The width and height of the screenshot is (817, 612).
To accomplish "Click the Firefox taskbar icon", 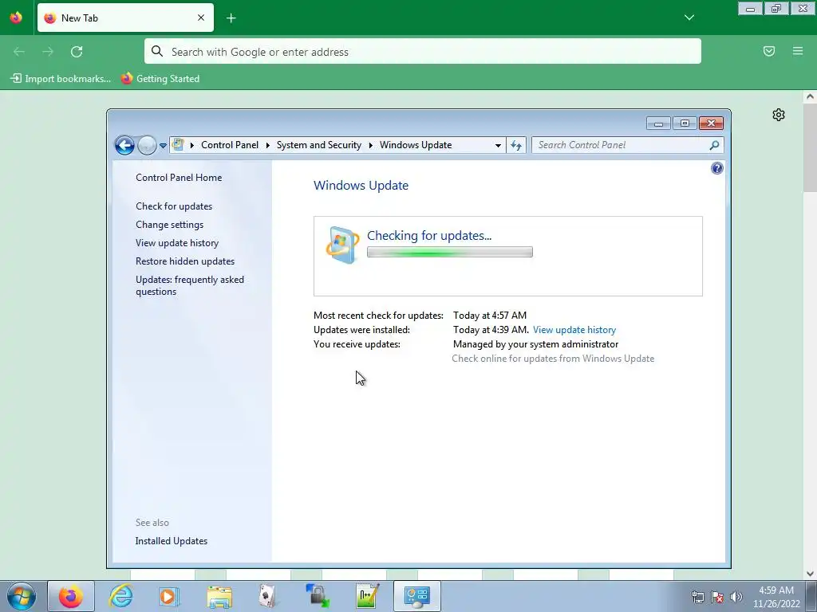I will pos(71,596).
